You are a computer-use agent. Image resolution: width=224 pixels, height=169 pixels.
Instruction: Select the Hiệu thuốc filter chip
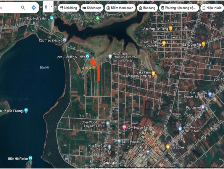coord(212,8)
